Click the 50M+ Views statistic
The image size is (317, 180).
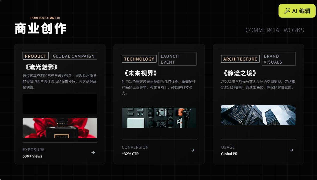pyautogui.click(x=32, y=156)
